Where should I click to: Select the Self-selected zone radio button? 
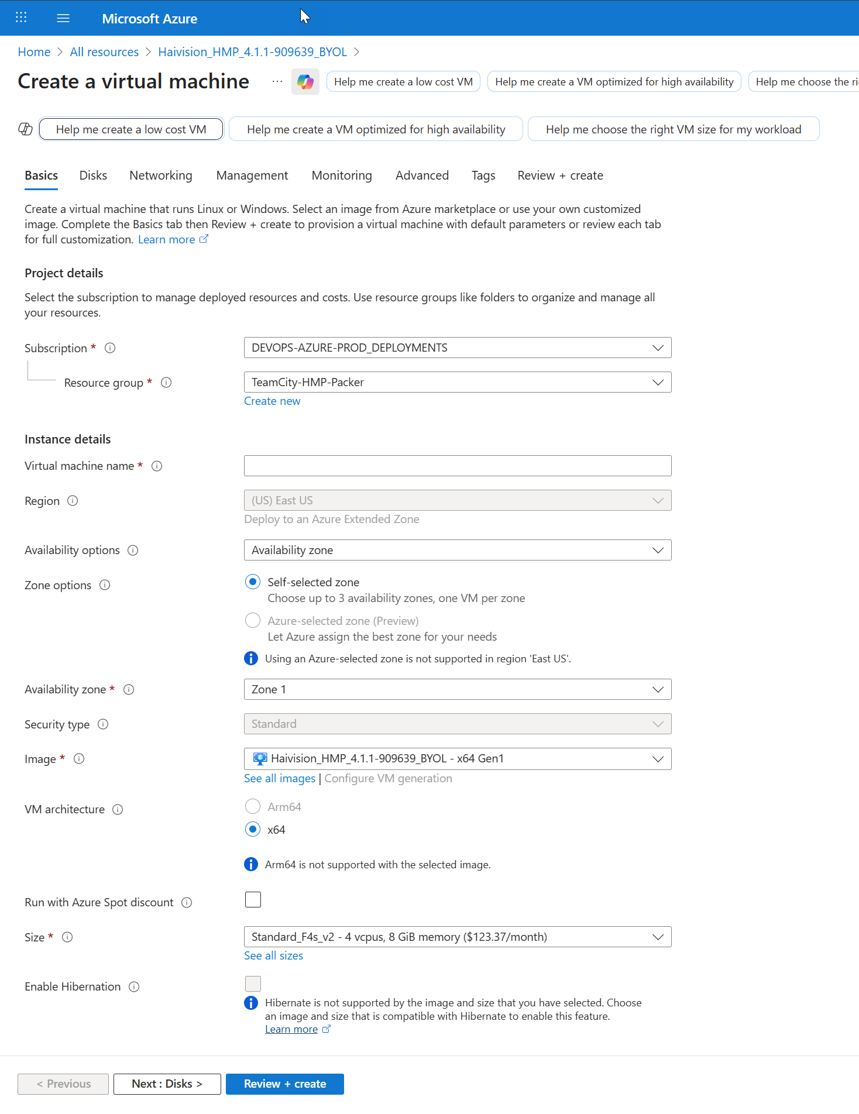click(253, 582)
